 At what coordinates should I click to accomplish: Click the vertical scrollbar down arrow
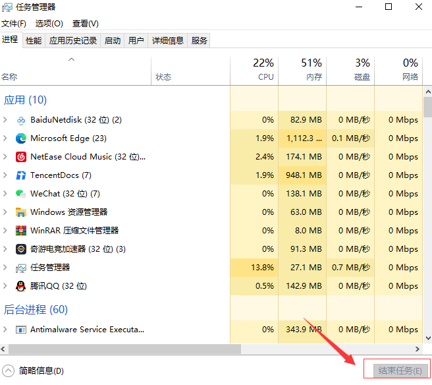428,338
